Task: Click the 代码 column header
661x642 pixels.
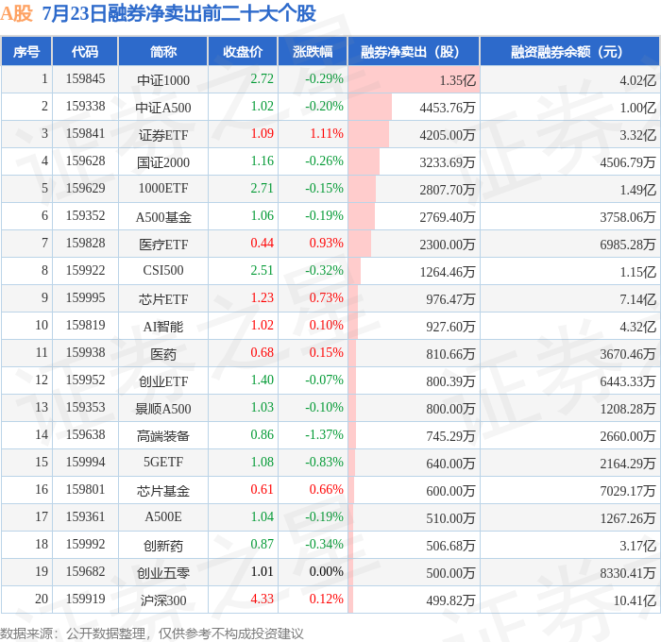Action: [85, 51]
